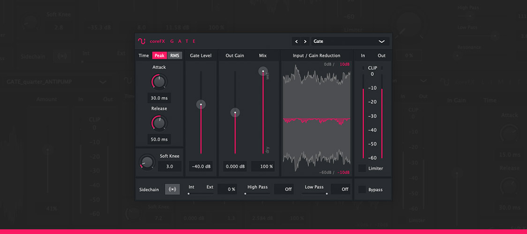Toggle the Sidechain listen button
The width and height of the screenshot is (527, 234).
(172, 189)
